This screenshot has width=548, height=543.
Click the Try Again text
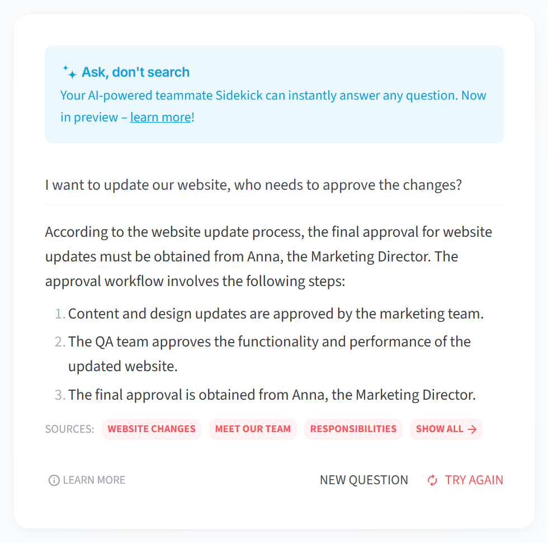[474, 480]
